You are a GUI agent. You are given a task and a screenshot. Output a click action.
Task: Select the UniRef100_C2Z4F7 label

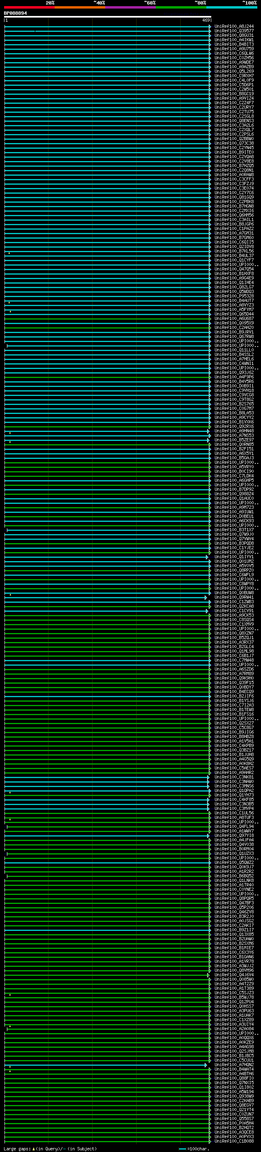coord(234,103)
